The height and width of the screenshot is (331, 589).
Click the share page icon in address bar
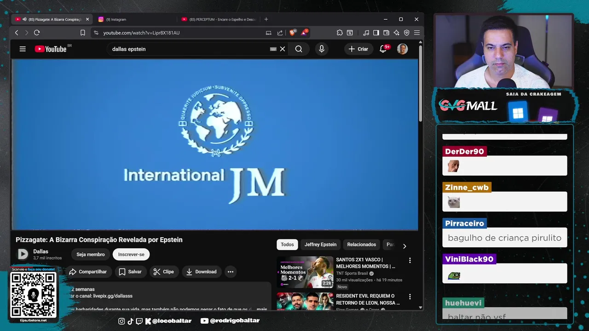click(x=280, y=33)
